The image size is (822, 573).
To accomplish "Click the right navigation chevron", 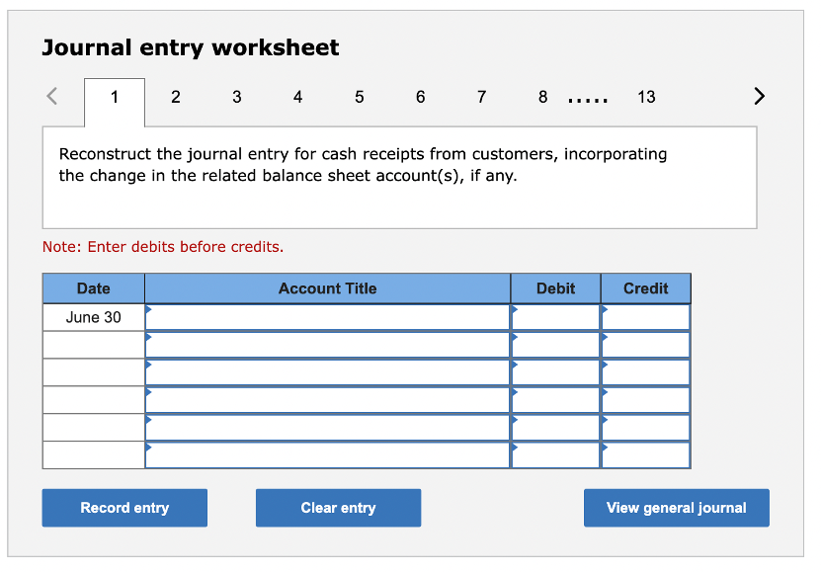I will [x=759, y=96].
